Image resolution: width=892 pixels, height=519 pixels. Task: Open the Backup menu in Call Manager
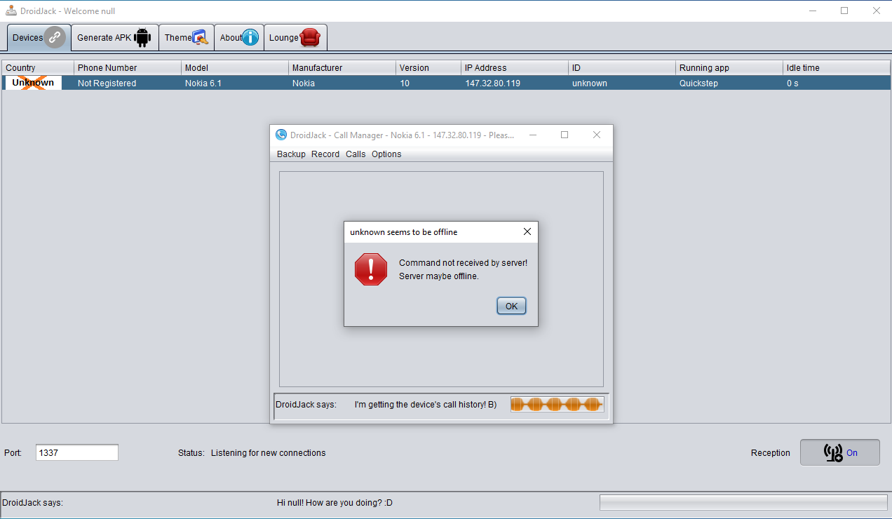[291, 154]
